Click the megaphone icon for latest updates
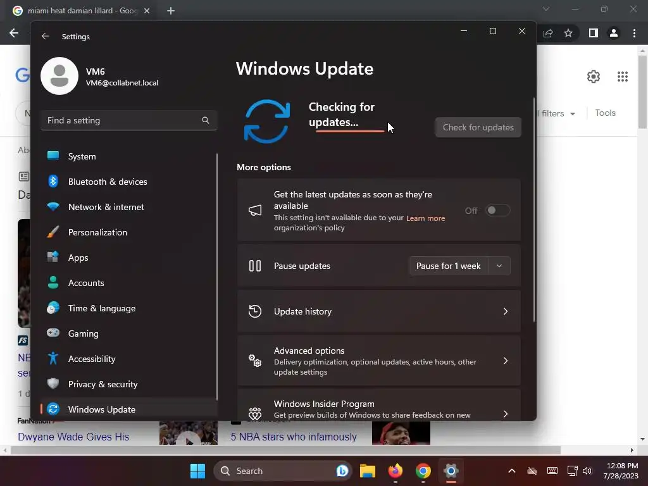Image resolution: width=648 pixels, height=486 pixels. pyautogui.click(x=255, y=210)
